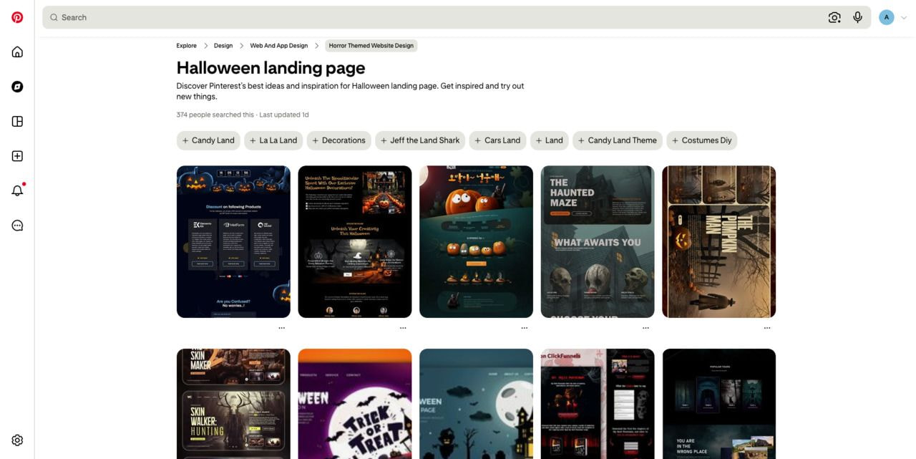Open the Unleash Your Creativity Halloween pin
Viewport: 916px width, 459px height.
355,242
